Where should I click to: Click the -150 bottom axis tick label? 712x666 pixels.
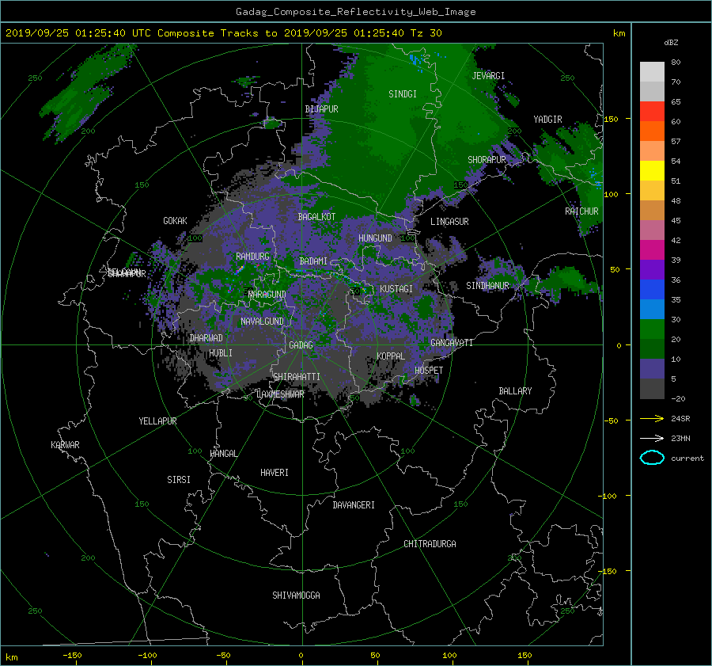pos(72,656)
